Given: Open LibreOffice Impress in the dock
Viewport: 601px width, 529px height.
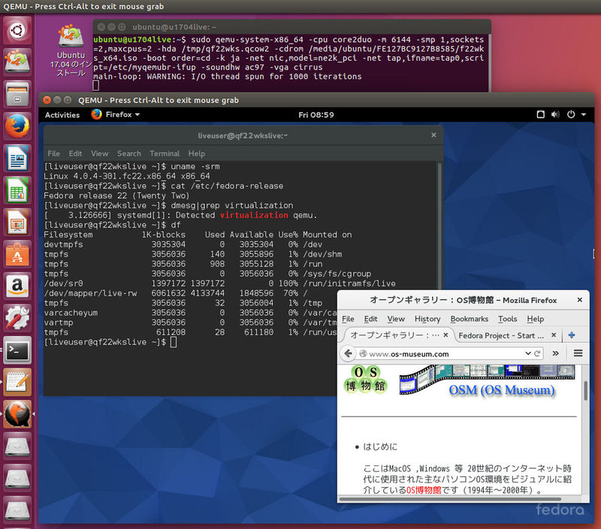Looking at the screenshot, I should [x=17, y=222].
